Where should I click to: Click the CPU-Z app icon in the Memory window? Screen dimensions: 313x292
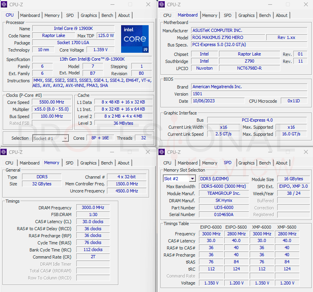(4, 152)
